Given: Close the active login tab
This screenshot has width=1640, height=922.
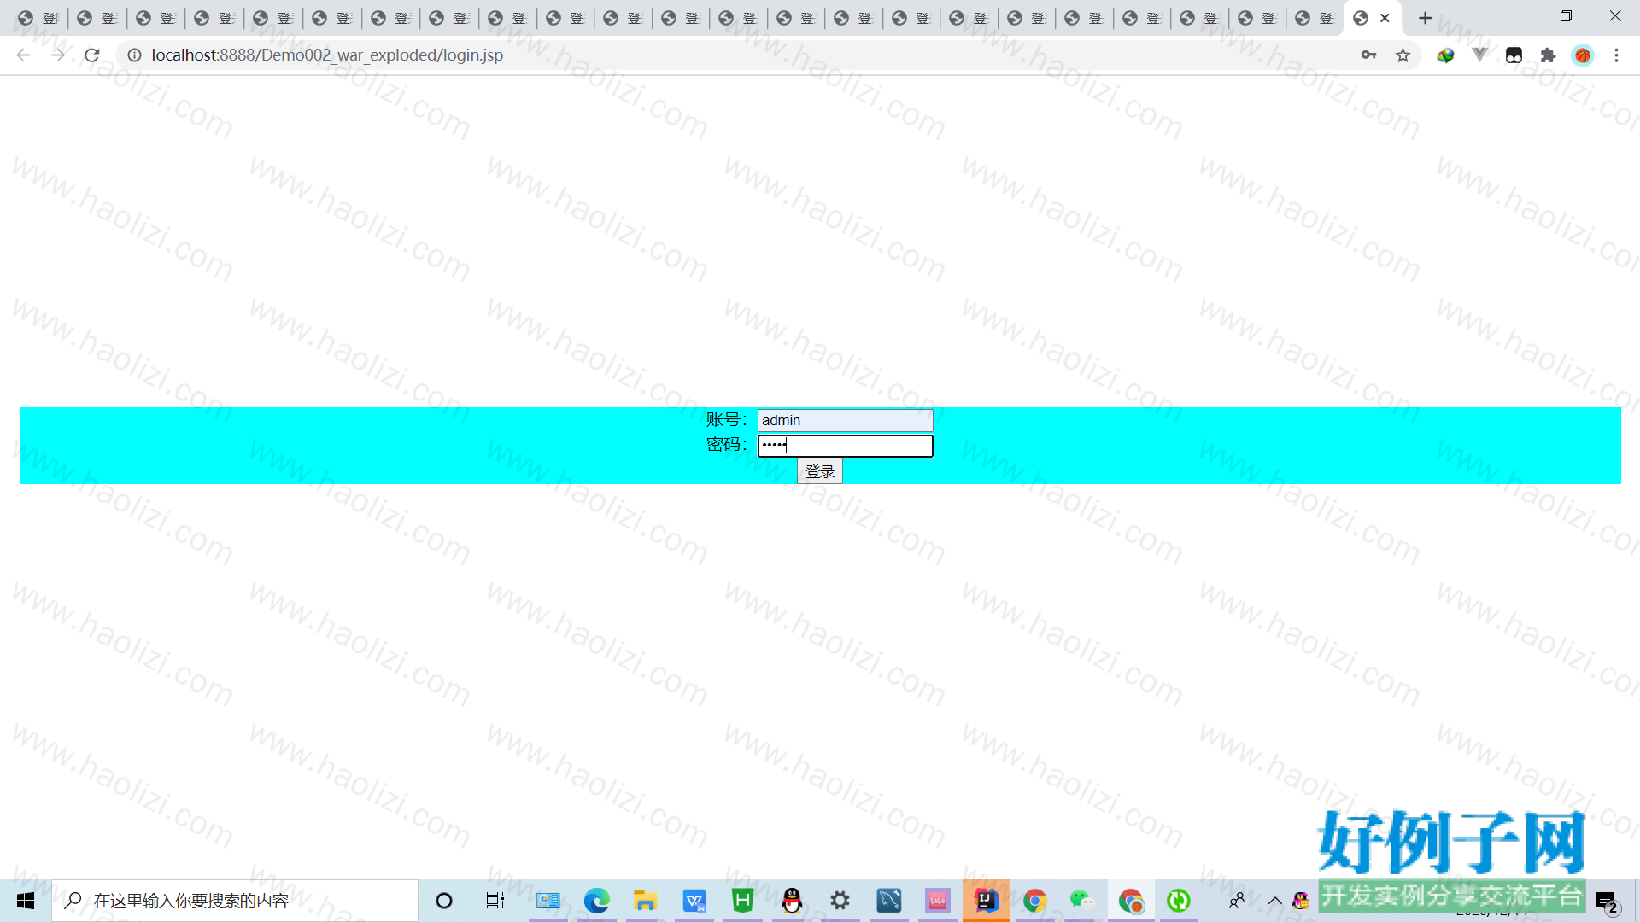Looking at the screenshot, I should coord(1385,18).
